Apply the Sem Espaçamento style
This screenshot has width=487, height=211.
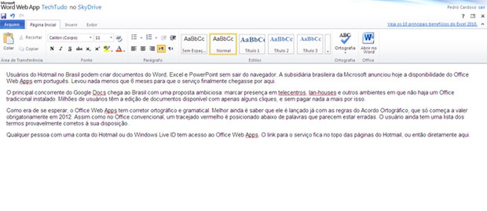click(194, 44)
